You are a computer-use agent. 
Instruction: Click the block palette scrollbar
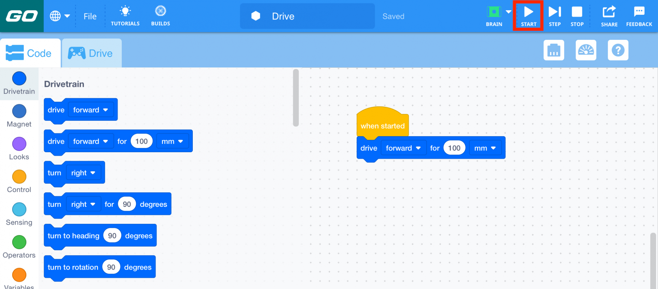pyautogui.click(x=296, y=98)
